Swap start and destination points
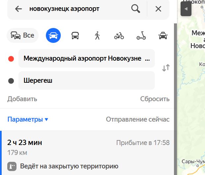205x175 pixels. point(166,68)
